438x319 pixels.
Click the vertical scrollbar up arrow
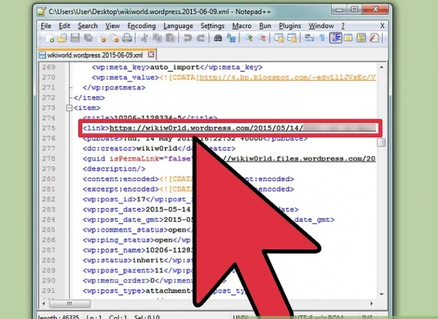(x=382, y=67)
